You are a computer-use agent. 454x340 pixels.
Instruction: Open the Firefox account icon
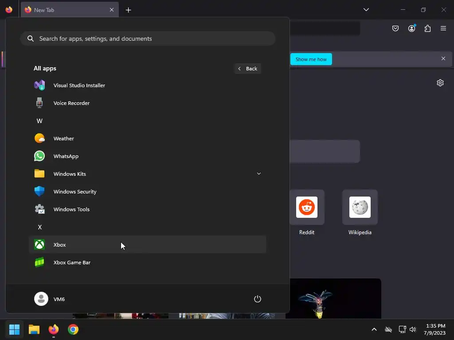pyautogui.click(x=412, y=28)
